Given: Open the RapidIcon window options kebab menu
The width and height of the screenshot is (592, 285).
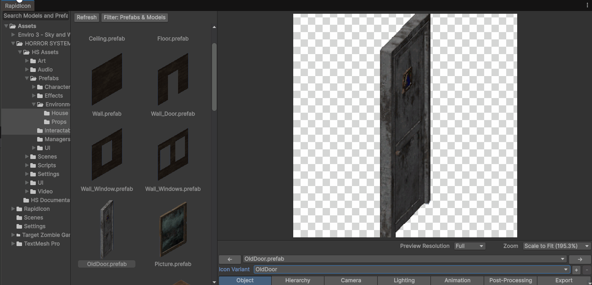Looking at the screenshot, I should [587, 5].
